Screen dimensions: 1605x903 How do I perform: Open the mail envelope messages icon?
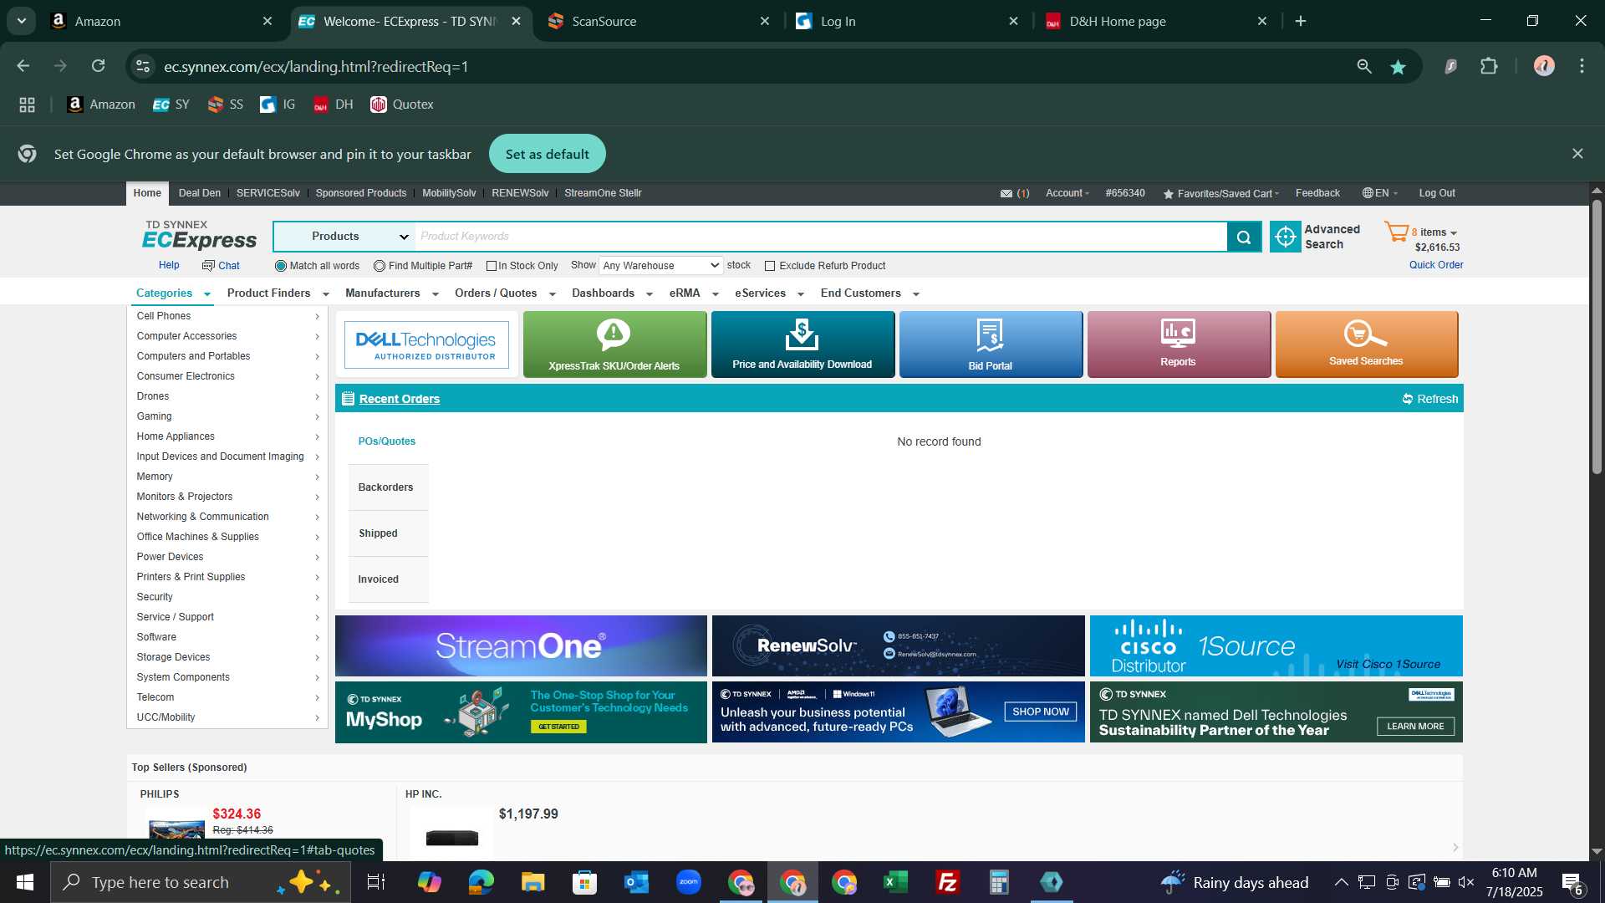coord(1006,193)
